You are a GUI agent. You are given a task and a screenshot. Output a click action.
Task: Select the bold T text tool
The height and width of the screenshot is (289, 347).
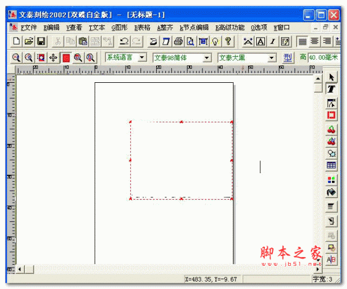331,89
